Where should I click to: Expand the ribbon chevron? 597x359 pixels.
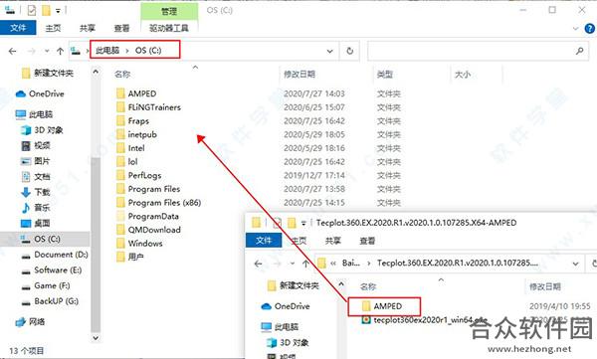[575, 28]
